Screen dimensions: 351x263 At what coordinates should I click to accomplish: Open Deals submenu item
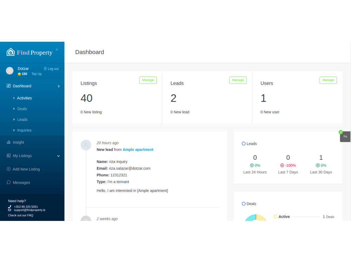click(22, 109)
